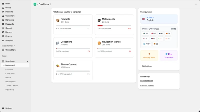Click the Glossary Terms tile
Image resolution: width=200 pixels, height=112 pixels.
coord(149,56)
